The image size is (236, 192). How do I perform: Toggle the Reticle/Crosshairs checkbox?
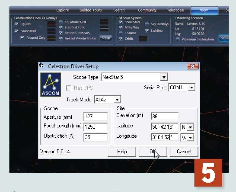61,33
